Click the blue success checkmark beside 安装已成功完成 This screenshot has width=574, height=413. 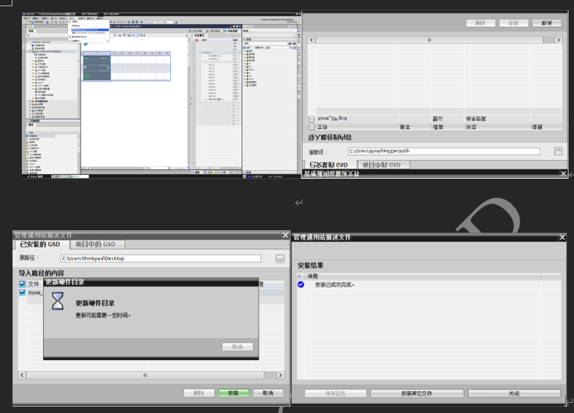(301, 285)
